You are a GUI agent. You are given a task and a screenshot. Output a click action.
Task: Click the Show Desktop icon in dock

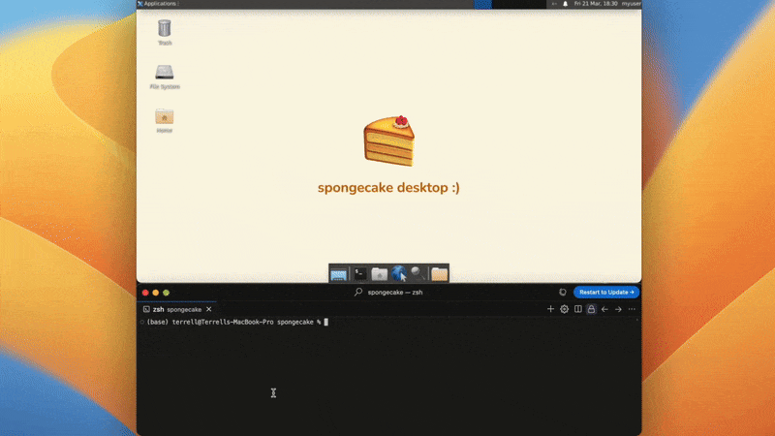click(338, 274)
